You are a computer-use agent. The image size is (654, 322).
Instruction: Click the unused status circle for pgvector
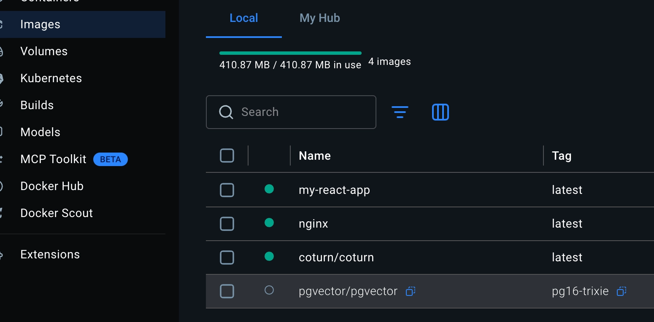point(269,290)
